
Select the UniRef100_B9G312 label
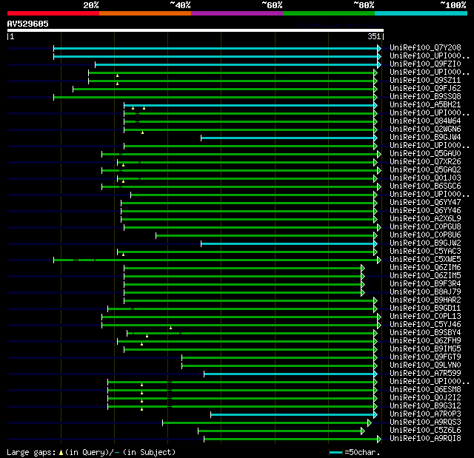click(x=425, y=406)
